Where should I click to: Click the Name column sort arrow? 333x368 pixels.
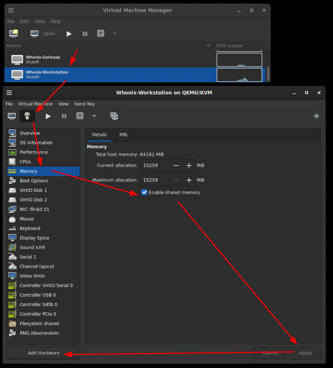(x=208, y=45)
